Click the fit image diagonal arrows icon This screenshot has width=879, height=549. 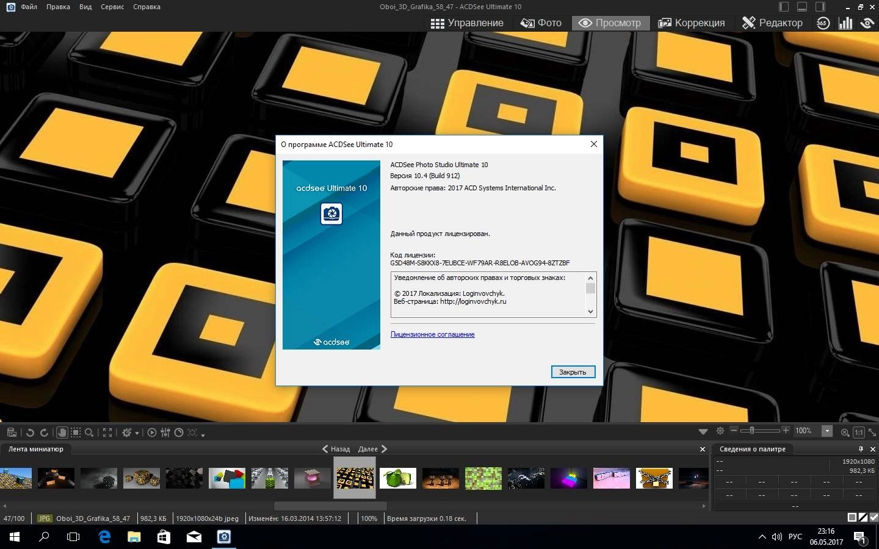point(872,432)
